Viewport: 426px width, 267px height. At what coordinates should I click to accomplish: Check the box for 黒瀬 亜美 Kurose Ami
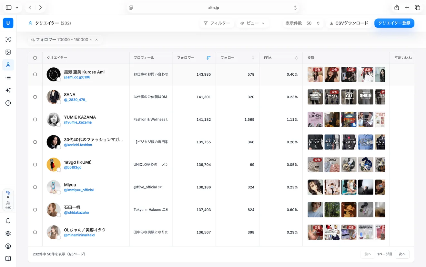tap(35, 74)
